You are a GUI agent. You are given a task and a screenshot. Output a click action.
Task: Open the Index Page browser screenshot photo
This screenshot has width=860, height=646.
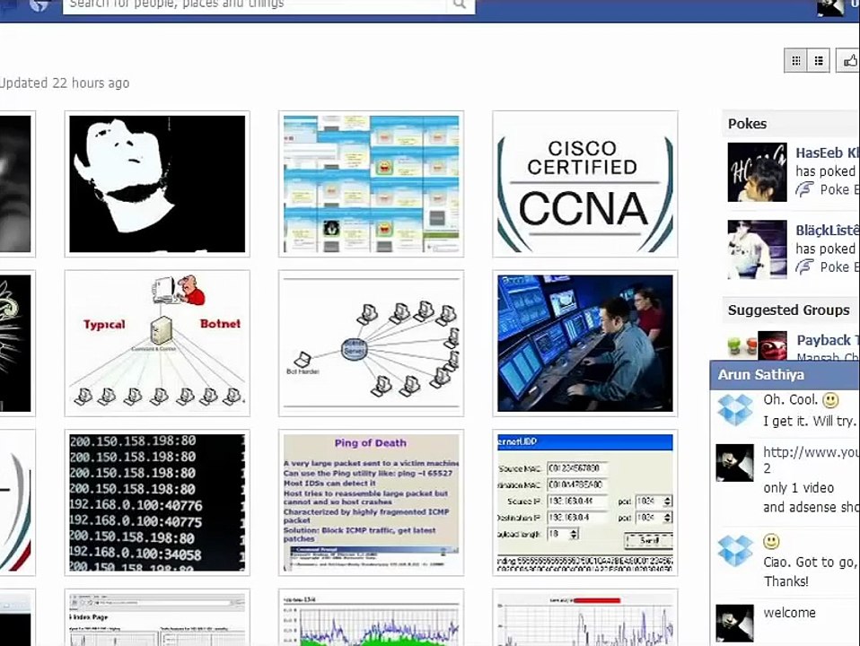tap(157, 617)
